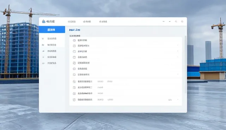Expand the chevron on the seventh list row
Viewport: 226px width, 130px height.
[x=178, y=74]
